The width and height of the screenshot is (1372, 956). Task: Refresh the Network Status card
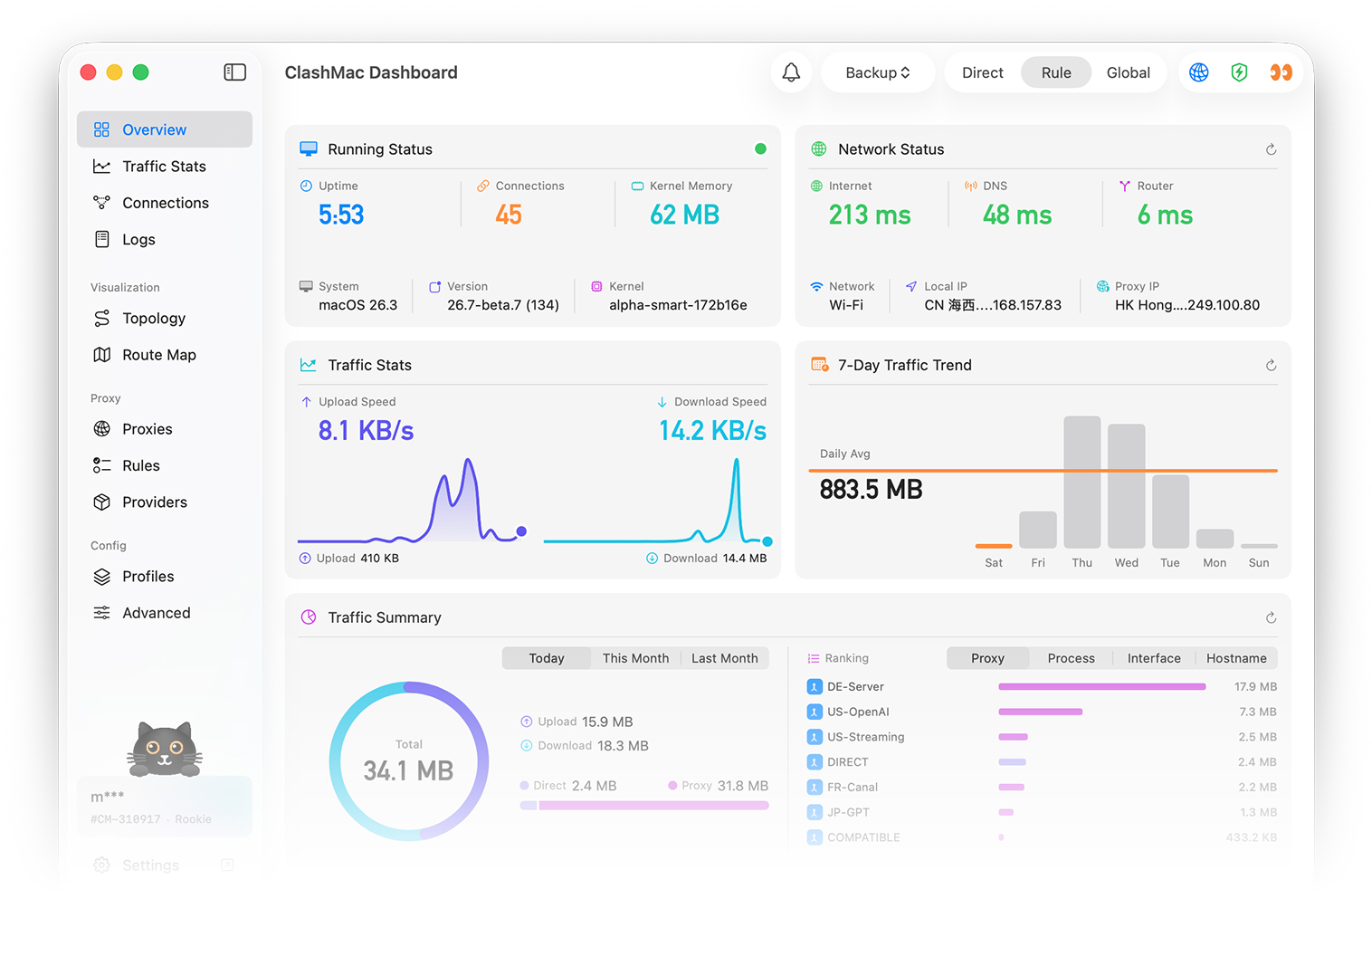[x=1271, y=148]
